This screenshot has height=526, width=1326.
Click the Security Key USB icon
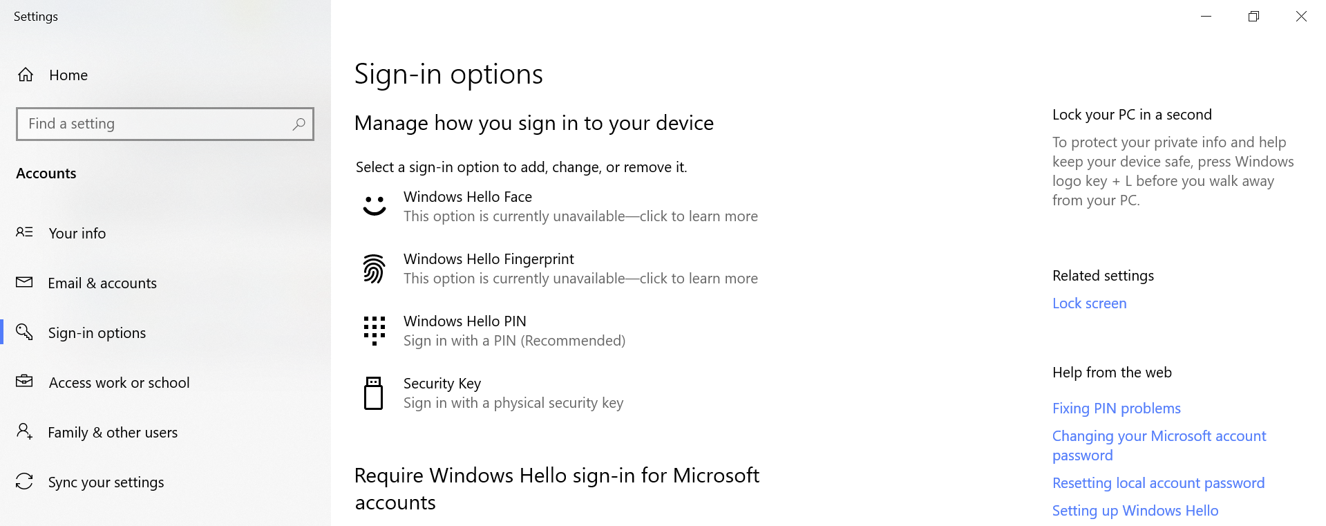374,393
